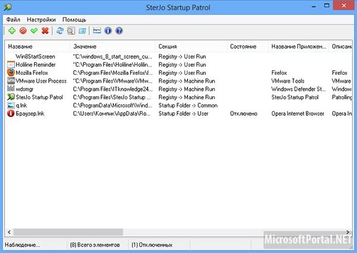Select the wdsmgr entry name
The height and width of the screenshot is (253, 357).
tap(24, 89)
